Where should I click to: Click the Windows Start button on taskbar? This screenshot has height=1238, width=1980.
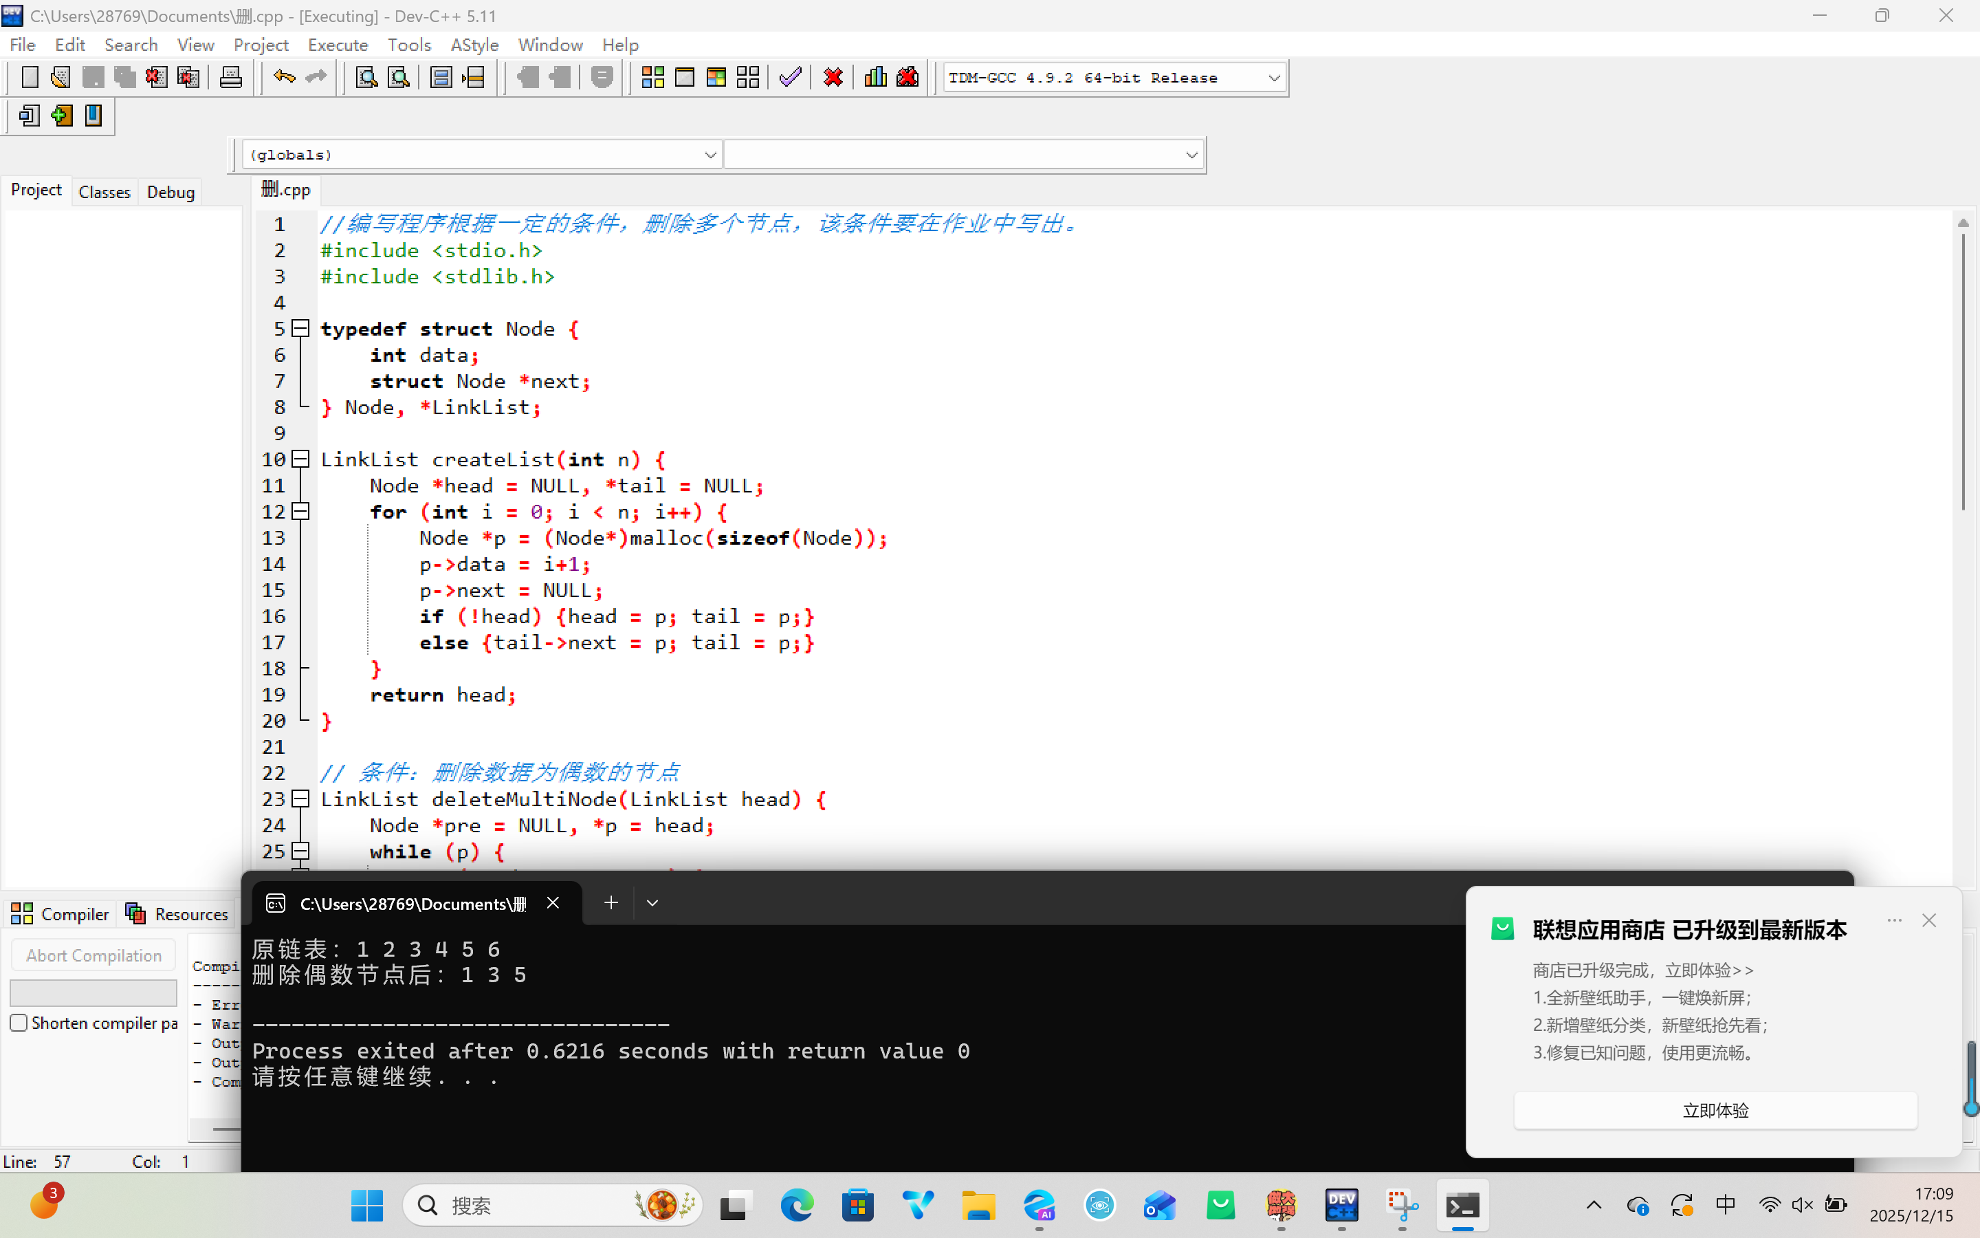click(x=366, y=1205)
